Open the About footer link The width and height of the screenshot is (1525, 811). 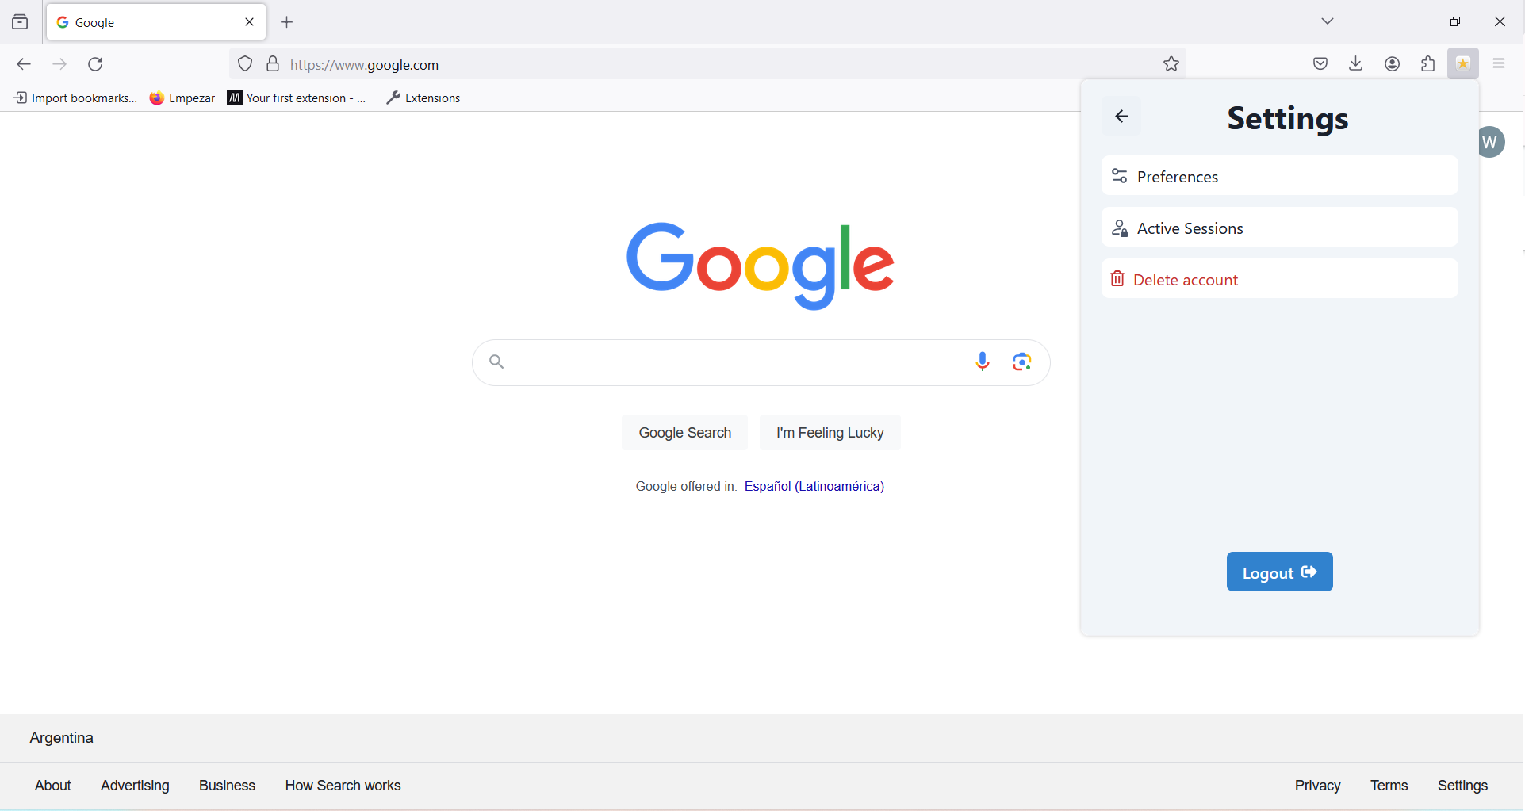point(53,786)
